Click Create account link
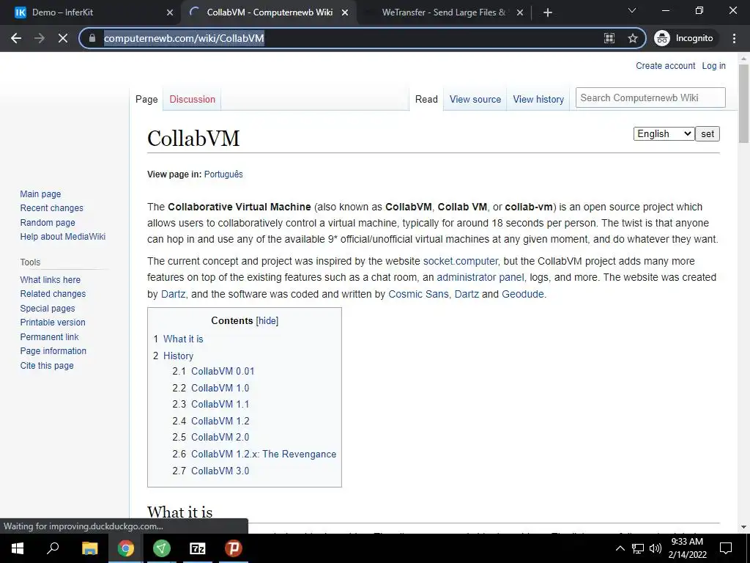This screenshot has width=750, height=563. click(665, 66)
